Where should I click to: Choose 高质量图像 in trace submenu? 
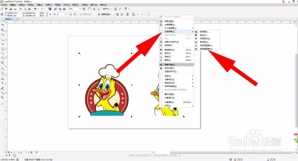tap(207, 49)
